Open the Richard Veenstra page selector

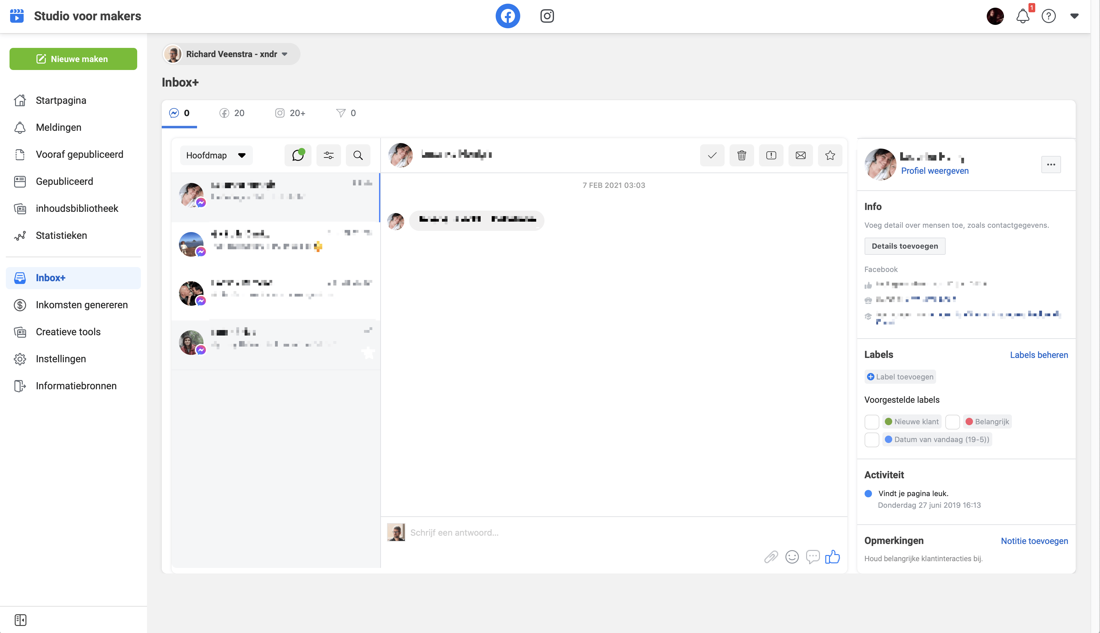[x=231, y=54]
